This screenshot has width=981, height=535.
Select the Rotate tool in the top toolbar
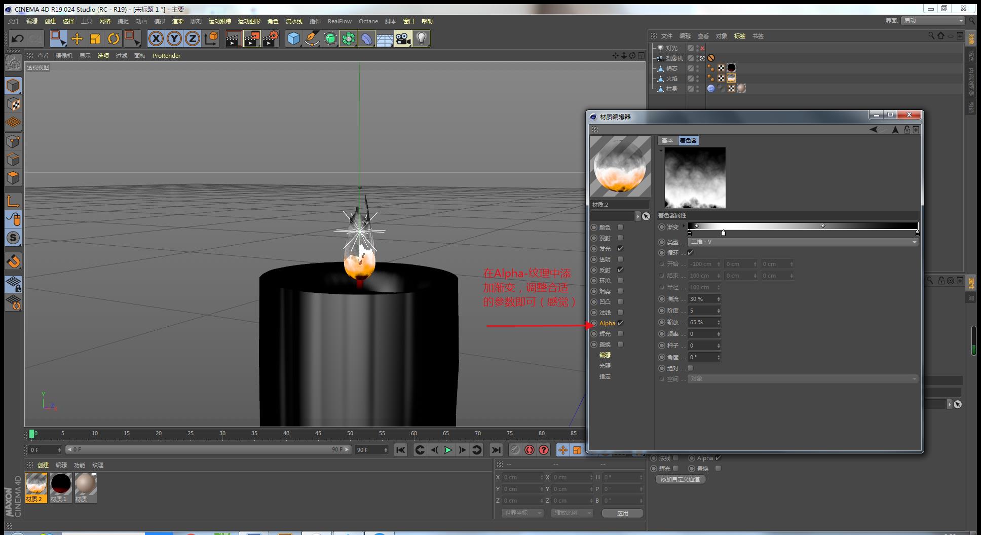coord(114,39)
